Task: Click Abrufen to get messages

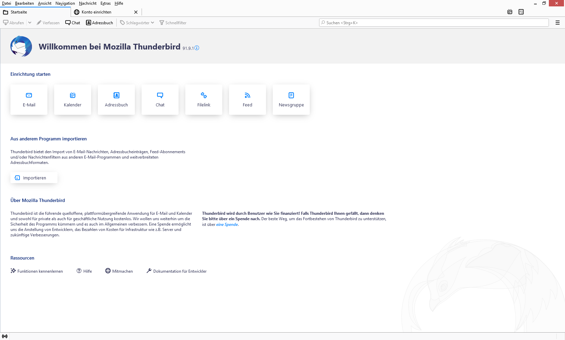Action: click(x=13, y=23)
